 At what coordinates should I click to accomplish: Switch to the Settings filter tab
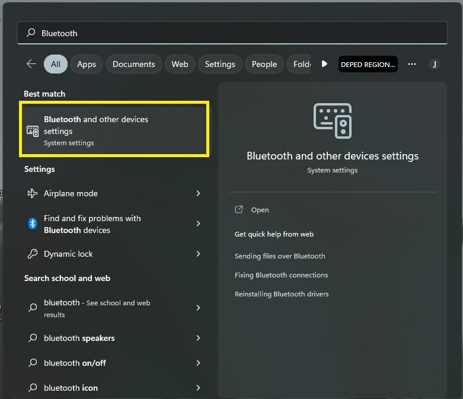tap(220, 64)
